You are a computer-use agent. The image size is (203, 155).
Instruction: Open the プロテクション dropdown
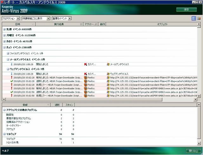click(x=18, y=18)
